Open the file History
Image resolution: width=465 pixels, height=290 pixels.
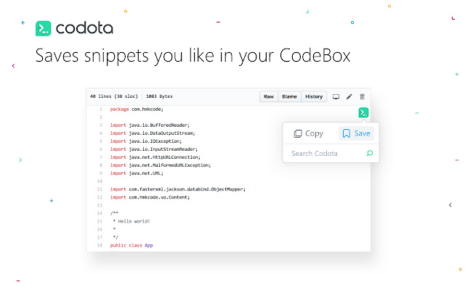(314, 96)
